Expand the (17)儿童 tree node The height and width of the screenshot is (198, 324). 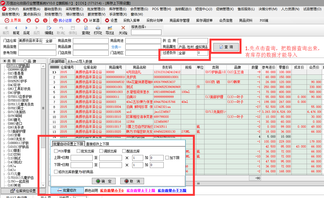pyautogui.click(x=4, y=174)
